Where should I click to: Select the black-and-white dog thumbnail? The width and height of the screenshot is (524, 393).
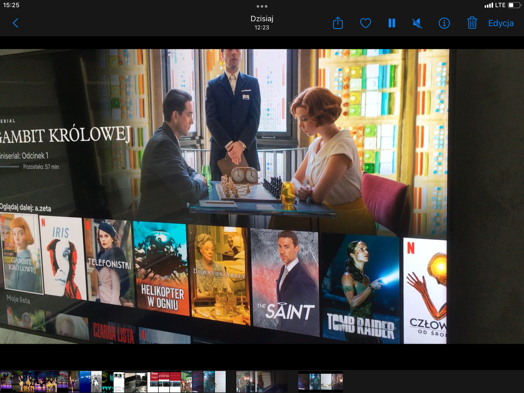pos(97,382)
